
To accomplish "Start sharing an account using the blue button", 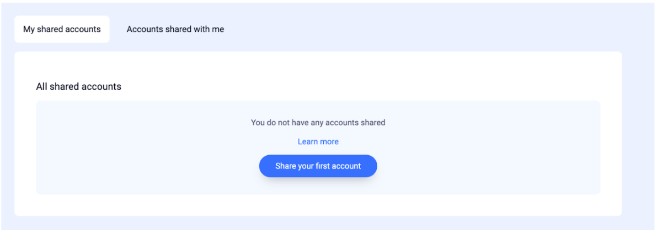I will tap(318, 166).
